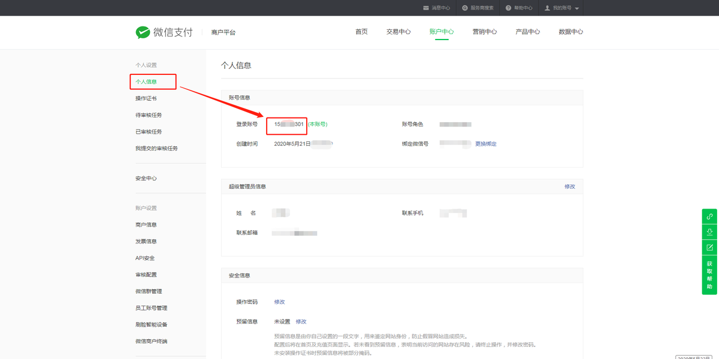Expand the 我的账号 dropdown arrow

point(577,8)
